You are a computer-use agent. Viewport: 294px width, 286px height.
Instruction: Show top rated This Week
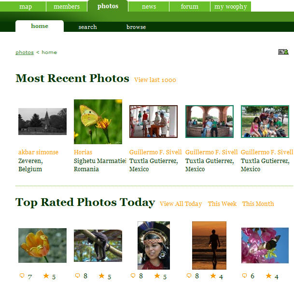222,204
